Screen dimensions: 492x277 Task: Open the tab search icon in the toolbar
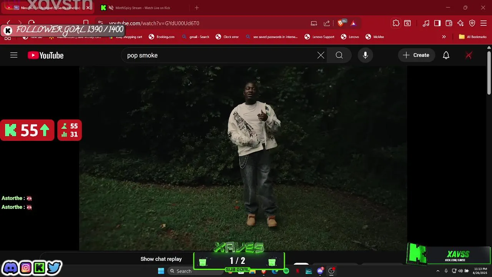(x=407, y=23)
